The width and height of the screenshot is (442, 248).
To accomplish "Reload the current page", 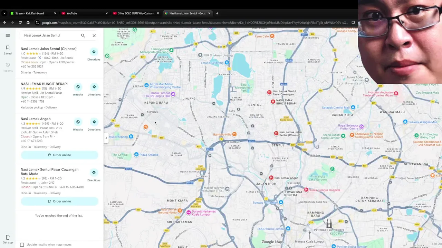I will coord(20,23).
